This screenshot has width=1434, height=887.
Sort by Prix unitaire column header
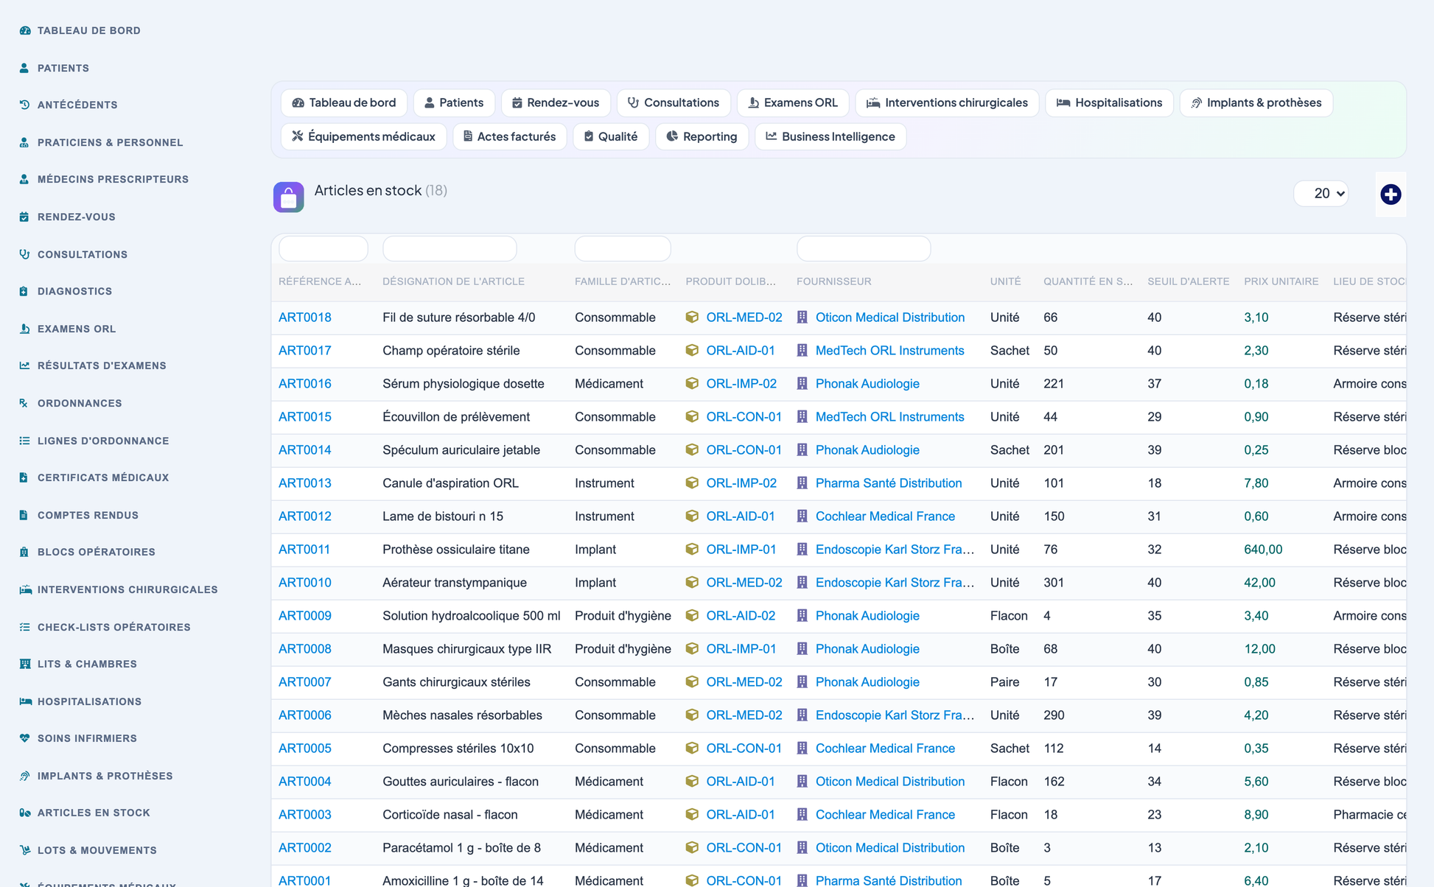(x=1281, y=281)
